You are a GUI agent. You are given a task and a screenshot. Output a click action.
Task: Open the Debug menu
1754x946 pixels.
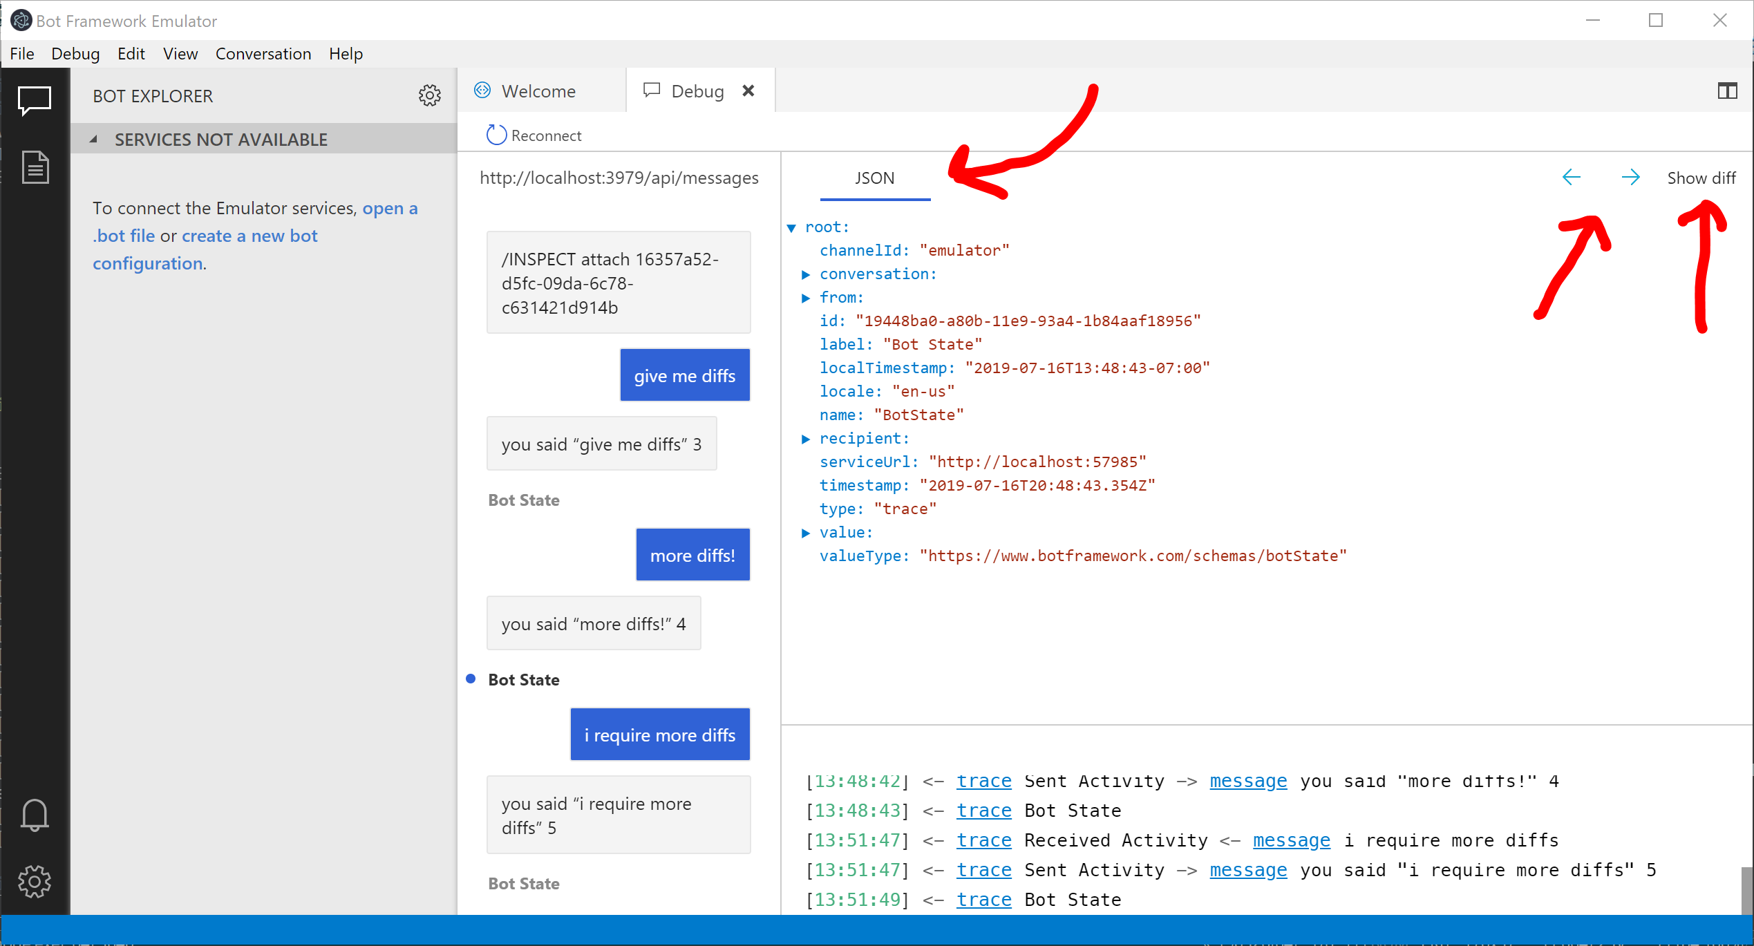75,54
